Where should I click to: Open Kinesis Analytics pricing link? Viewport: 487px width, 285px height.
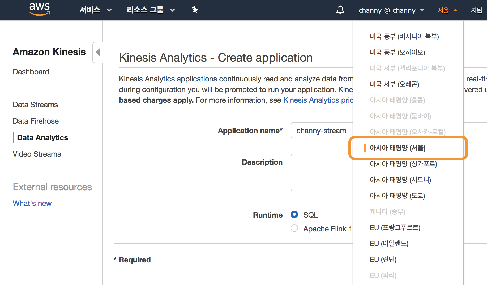[318, 100]
